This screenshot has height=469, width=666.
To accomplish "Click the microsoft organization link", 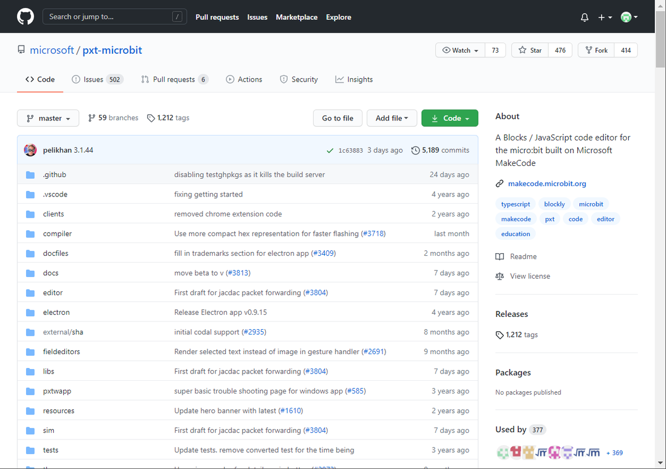I will tap(52, 50).
